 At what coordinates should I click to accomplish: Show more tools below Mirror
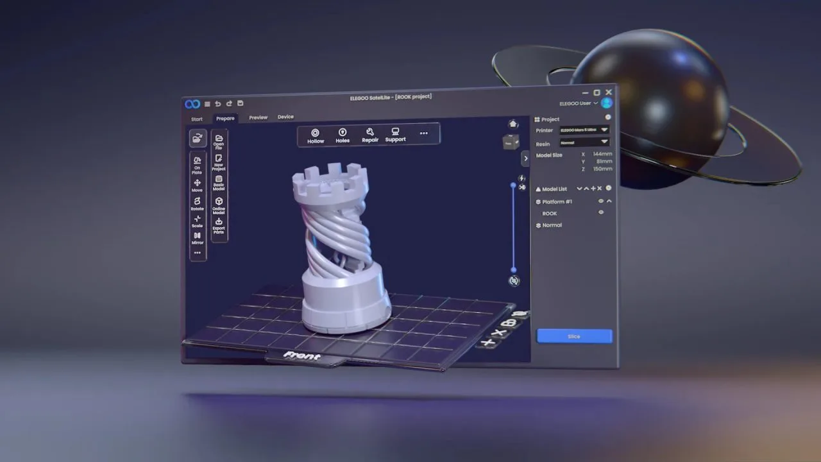click(197, 253)
